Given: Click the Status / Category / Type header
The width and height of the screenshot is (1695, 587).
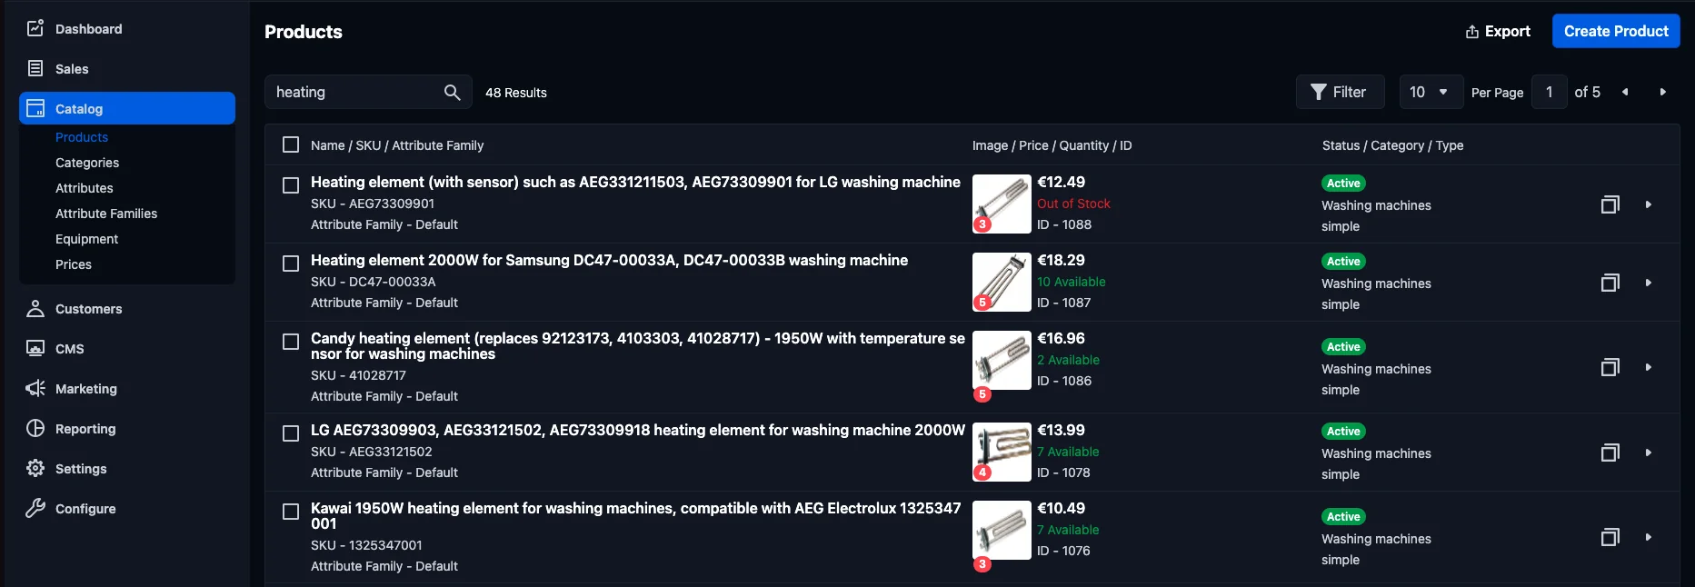Looking at the screenshot, I should 1392,145.
